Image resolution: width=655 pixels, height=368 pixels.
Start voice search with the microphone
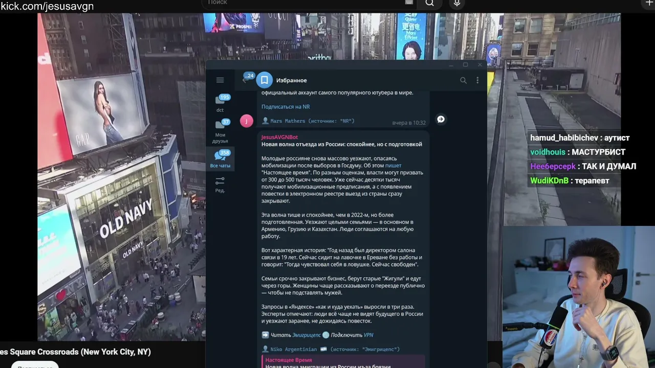457,3
